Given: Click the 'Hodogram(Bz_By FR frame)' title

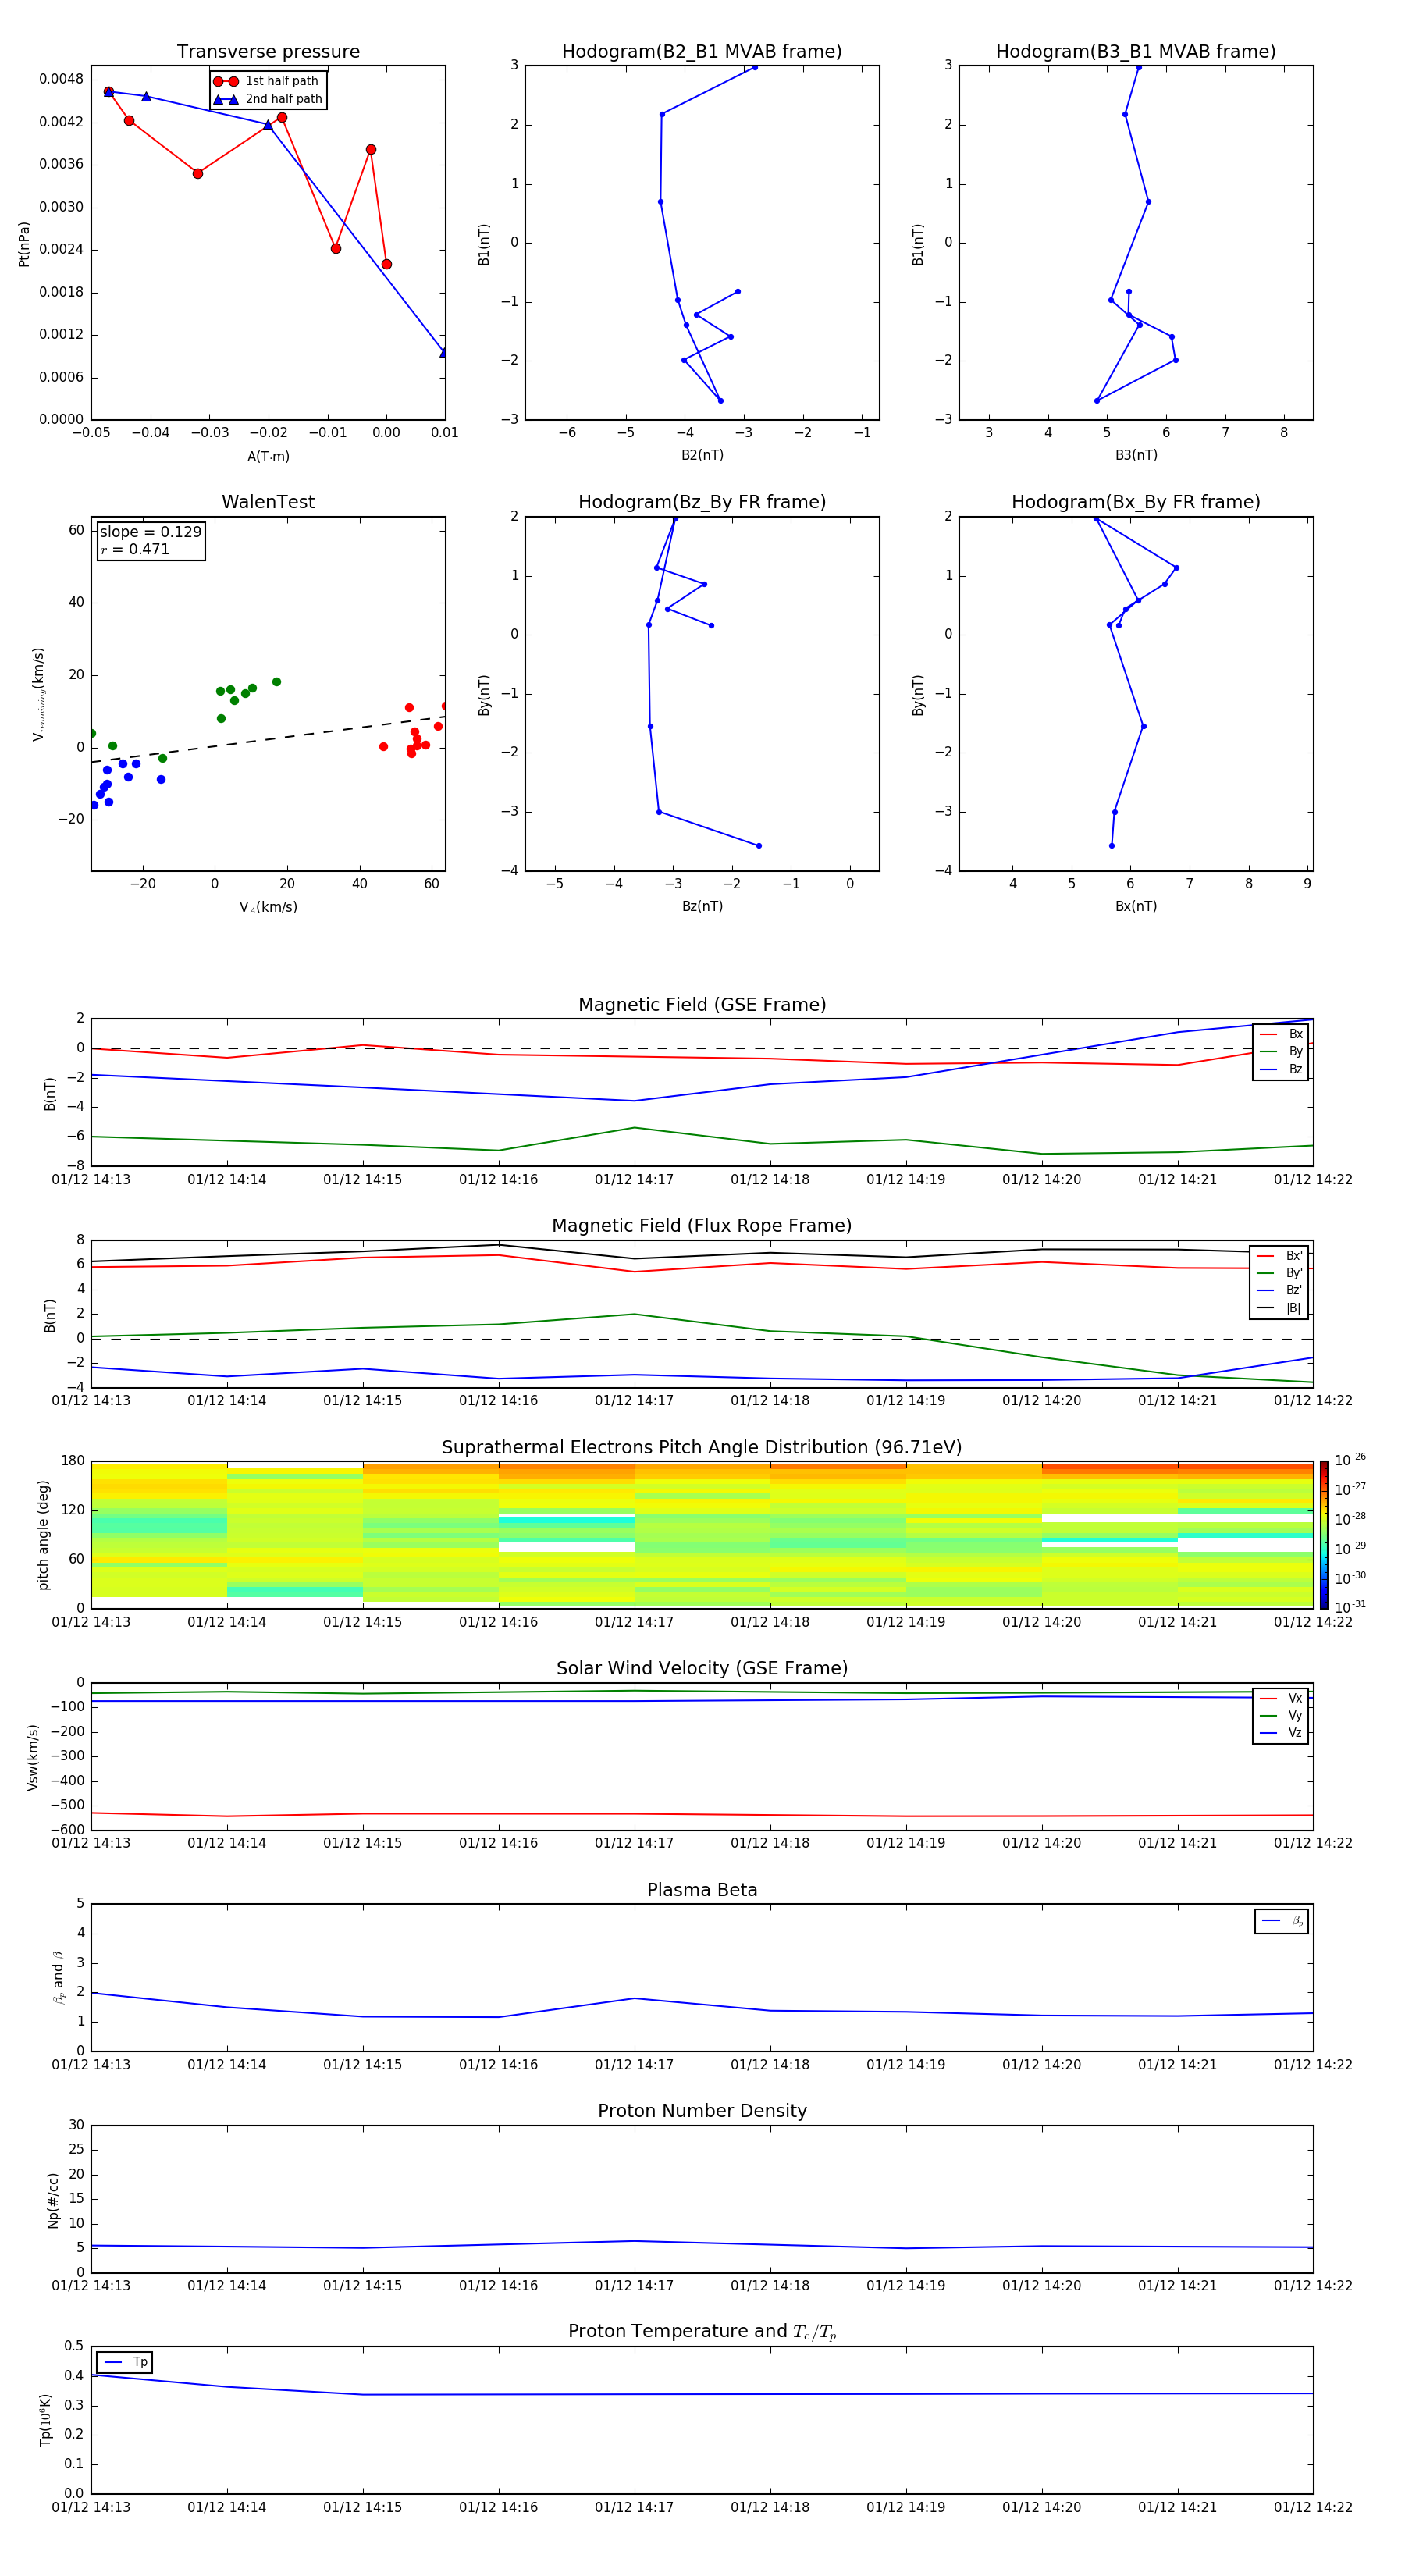Looking at the screenshot, I should (x=702, y=502).
